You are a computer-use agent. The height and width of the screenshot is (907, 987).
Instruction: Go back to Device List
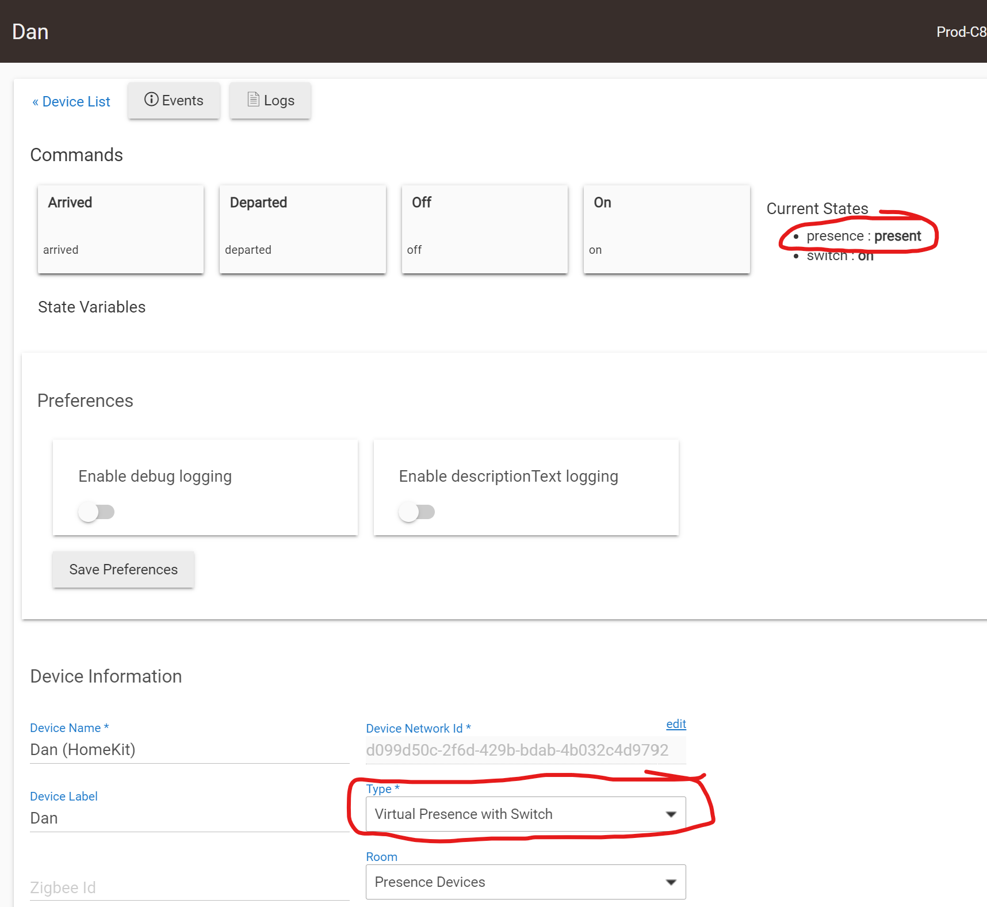coord(71,102)
